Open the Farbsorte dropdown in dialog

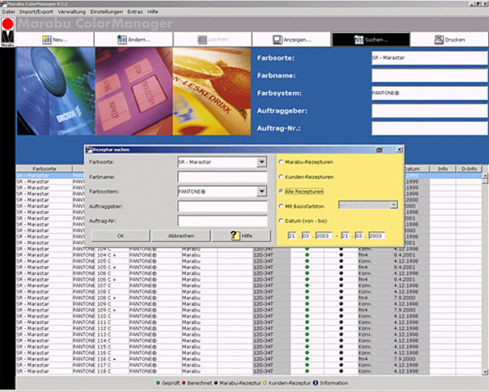click(261, 162)
